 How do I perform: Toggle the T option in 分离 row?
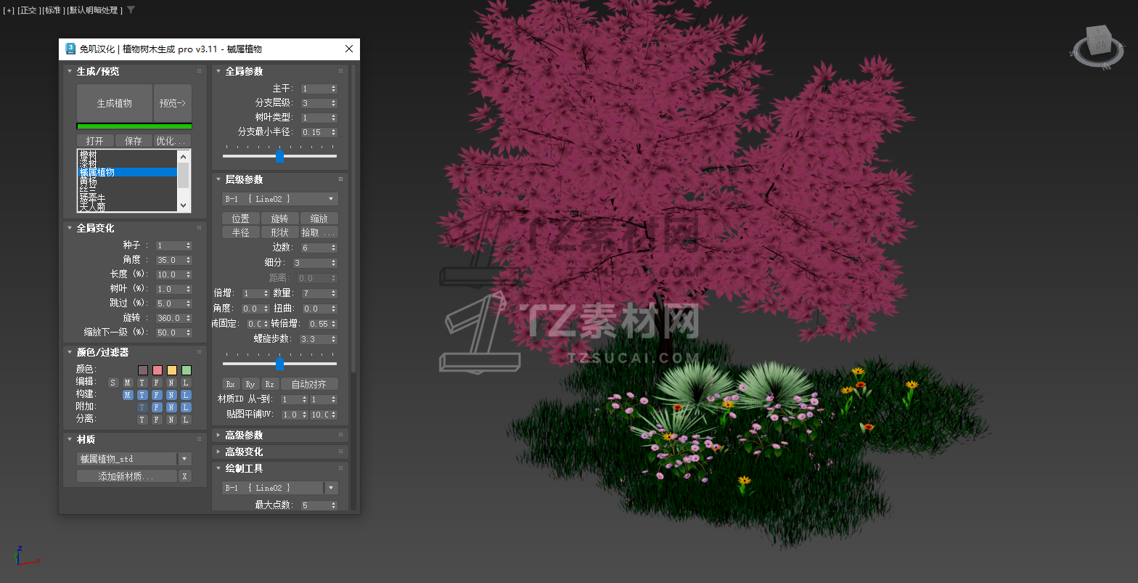point(142,420)
